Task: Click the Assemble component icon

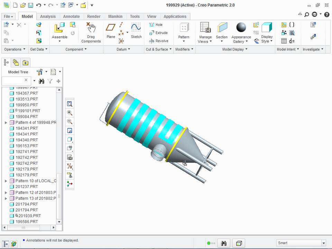Action: pyautogui.click(x=59, y=28)
